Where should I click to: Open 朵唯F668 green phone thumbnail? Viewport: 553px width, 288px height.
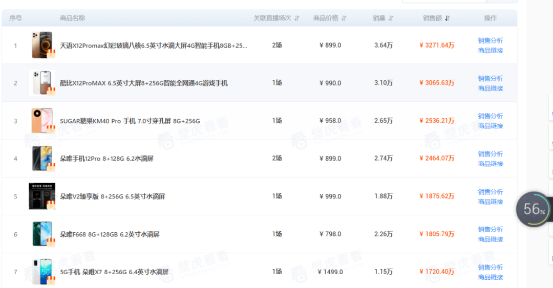click(42, 234)
